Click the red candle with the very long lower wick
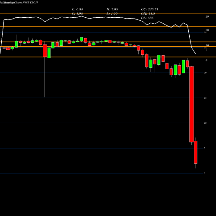This screenshot has width=216, height=216. [x=45, y=51]
